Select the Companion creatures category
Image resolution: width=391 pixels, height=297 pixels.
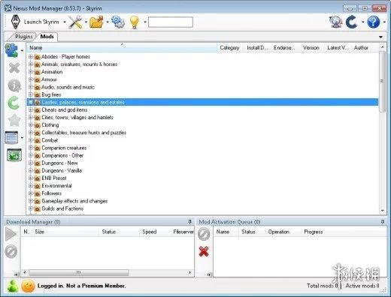pyautogui.click(x=202, y=148)
